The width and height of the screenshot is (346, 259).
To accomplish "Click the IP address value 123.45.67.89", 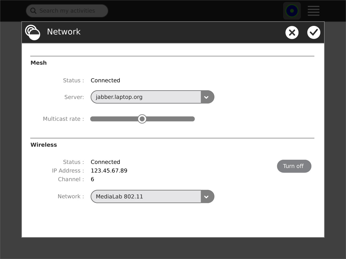I will pyautogui.click(x=109, y=171).
